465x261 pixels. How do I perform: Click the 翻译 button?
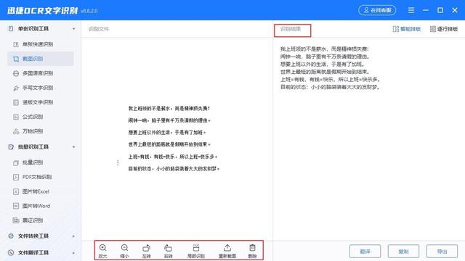[365, 252]
